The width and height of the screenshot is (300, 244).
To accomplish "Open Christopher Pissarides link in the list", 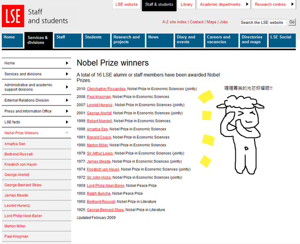I will pyautogui.click(x=106, y=89).
